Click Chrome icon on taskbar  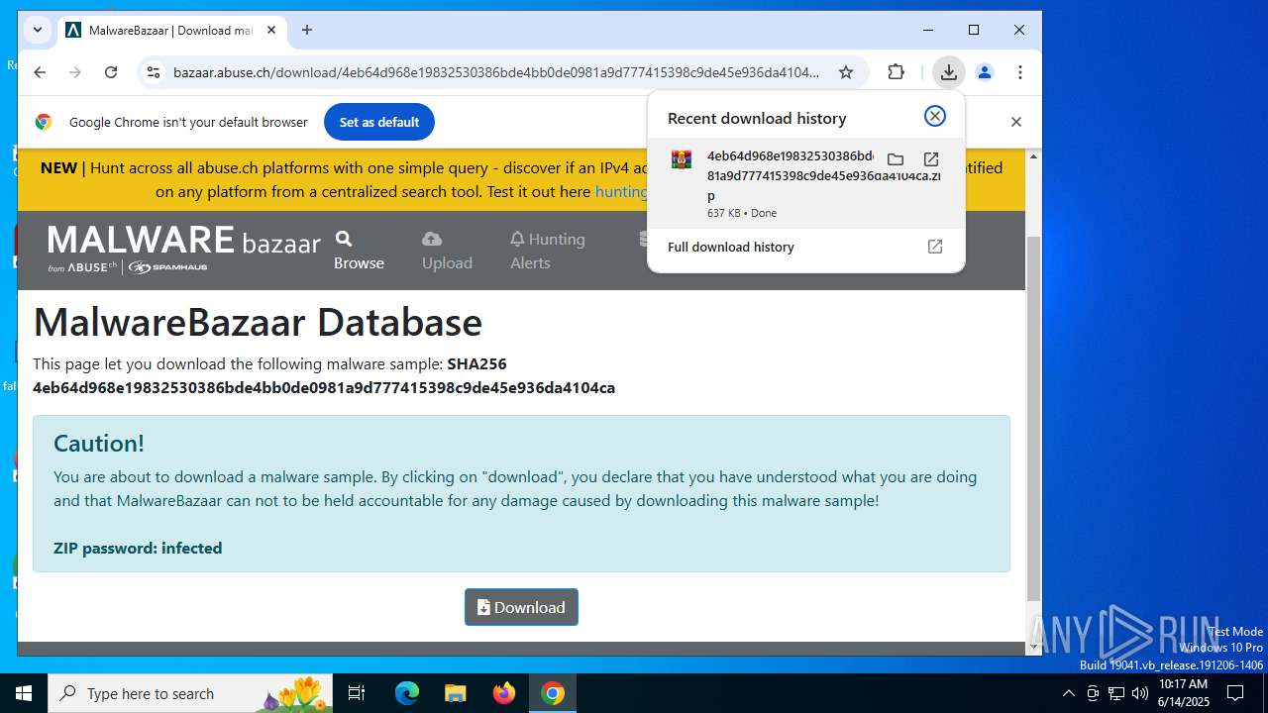(x=553, y=693)
